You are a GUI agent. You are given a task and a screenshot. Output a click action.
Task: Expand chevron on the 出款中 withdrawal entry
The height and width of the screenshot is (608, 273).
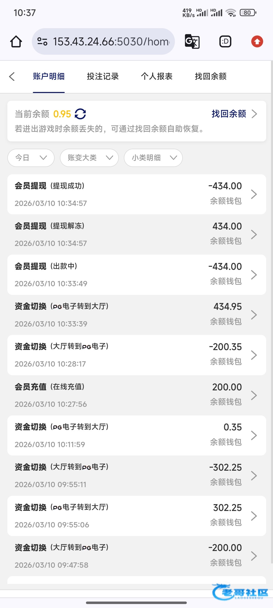tap(254, 275)
